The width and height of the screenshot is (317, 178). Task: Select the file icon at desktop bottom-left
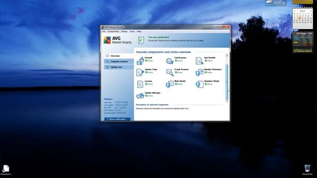(6, 170)
